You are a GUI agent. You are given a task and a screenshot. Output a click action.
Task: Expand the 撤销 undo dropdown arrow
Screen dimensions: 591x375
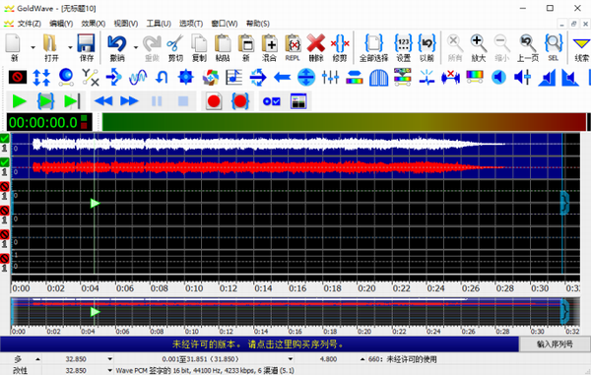[135, 47]
